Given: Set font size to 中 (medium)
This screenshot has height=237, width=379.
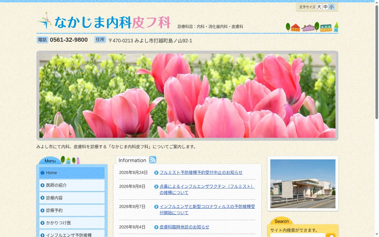Looking at the screenshot, I should coord(325,7).
